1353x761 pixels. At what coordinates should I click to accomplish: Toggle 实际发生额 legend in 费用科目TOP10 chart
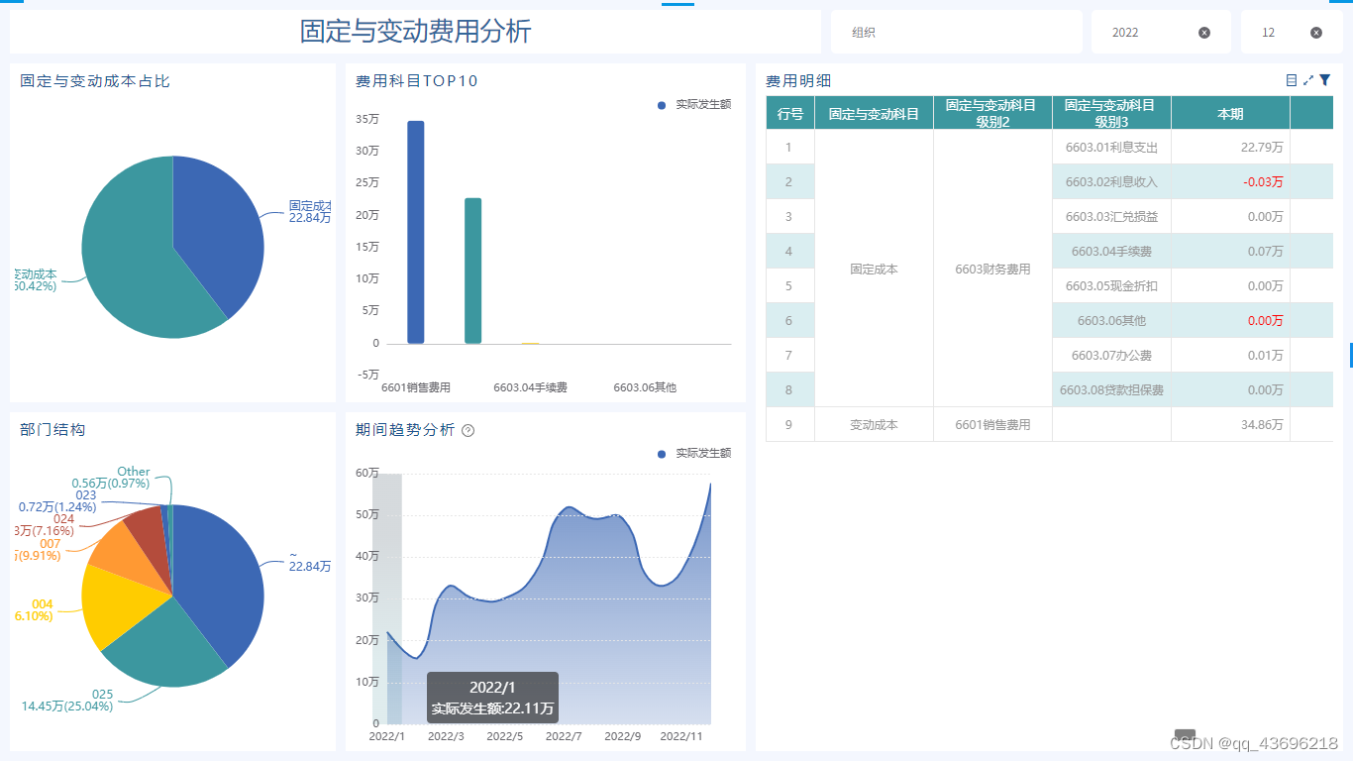click(x=694, y=104)
